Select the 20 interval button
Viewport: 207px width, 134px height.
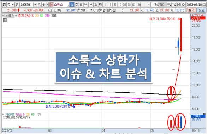pos(124,5)
